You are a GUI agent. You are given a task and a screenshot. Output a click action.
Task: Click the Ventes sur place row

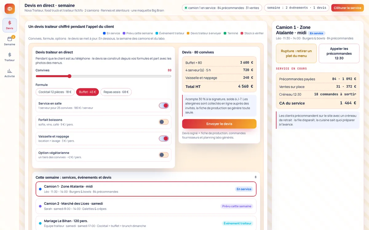(x=318, y=87)
